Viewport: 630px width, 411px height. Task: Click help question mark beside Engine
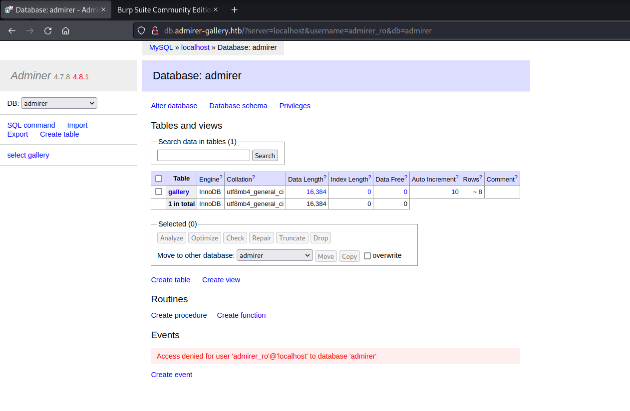pos(221,177)
